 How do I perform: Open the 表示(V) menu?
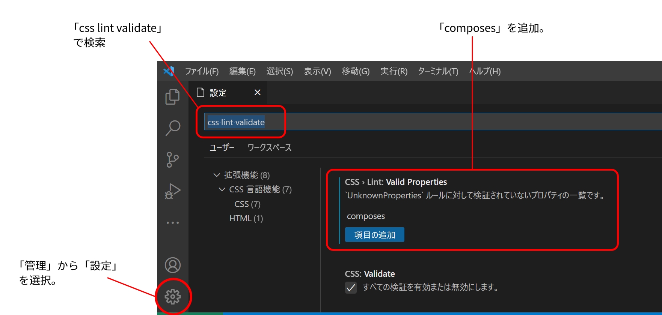tap(317, 71)
